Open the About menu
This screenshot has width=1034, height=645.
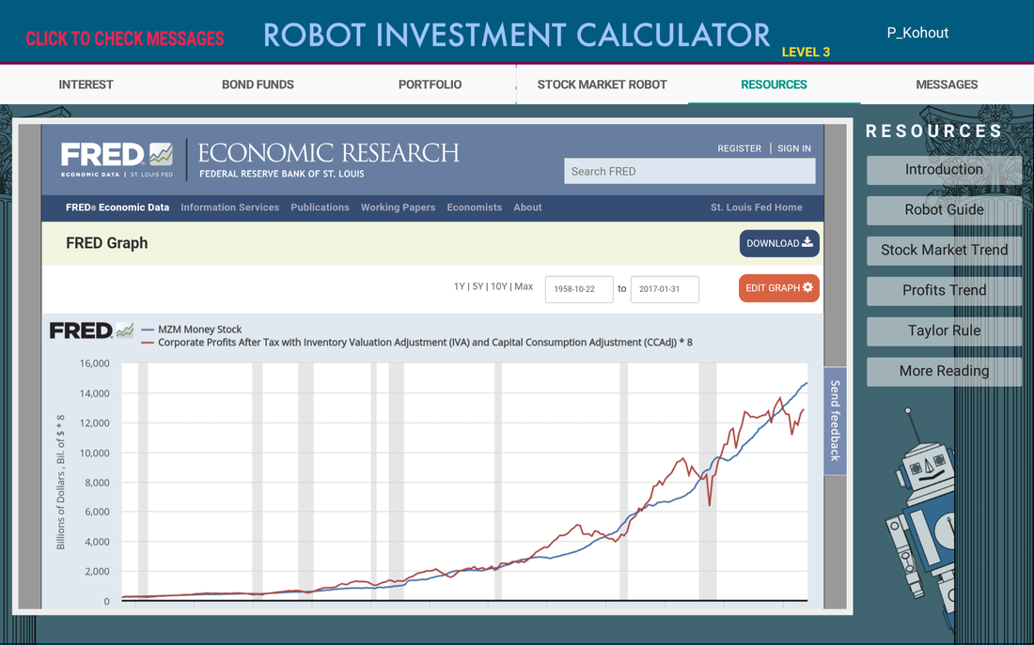tap(527, 207)
